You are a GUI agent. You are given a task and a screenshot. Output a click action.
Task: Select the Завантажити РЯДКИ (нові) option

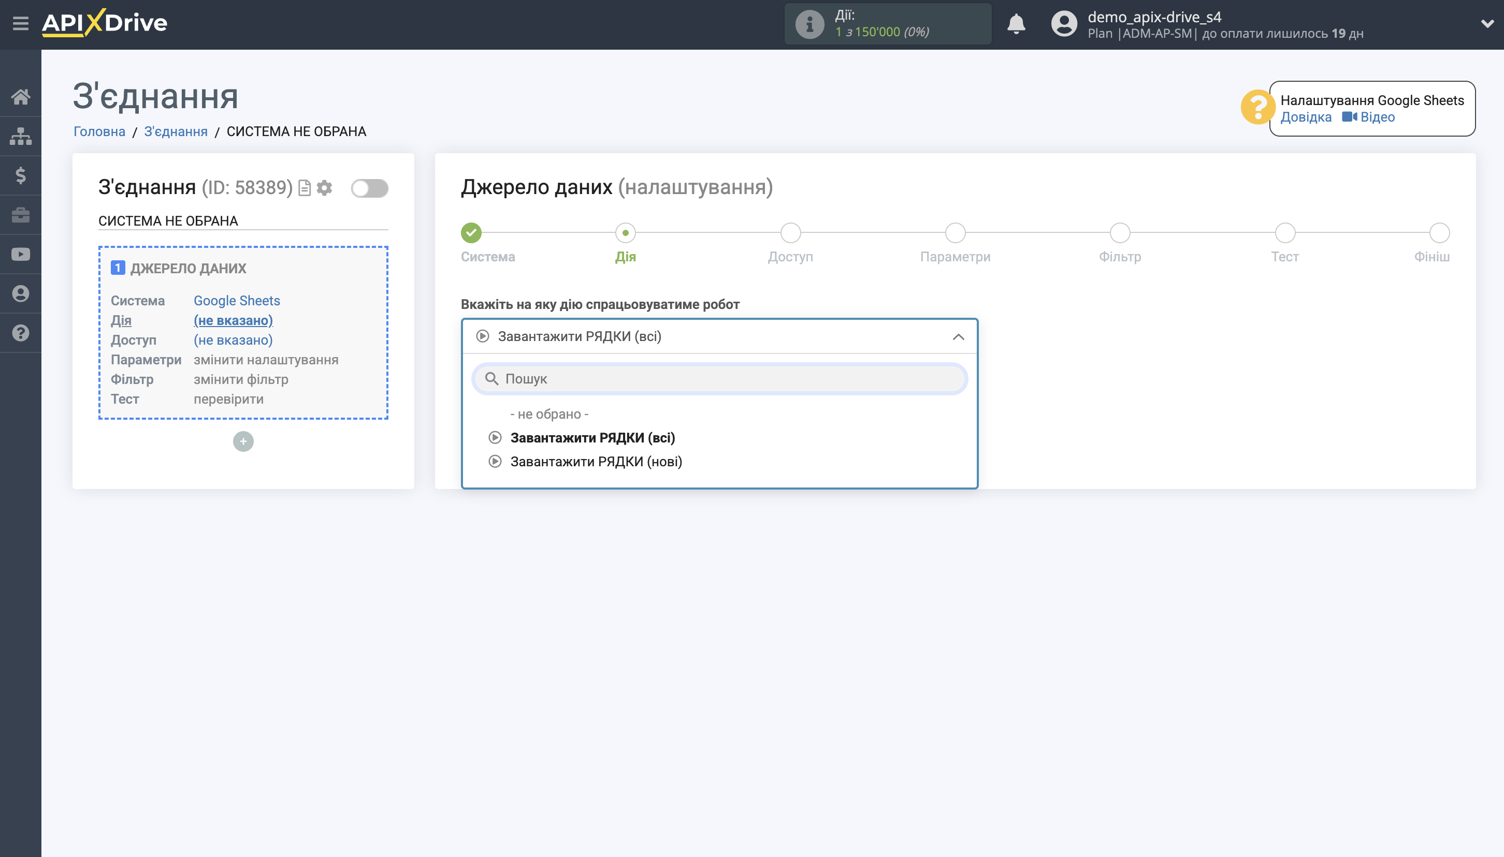click(596, 462)
